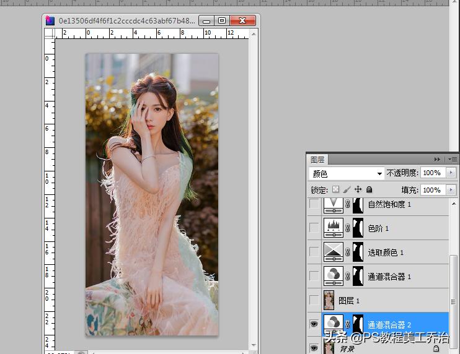The height and width of the screenshot is (354, 460).
Task: Click the lock all padlock icon
Action: (369, 189)
